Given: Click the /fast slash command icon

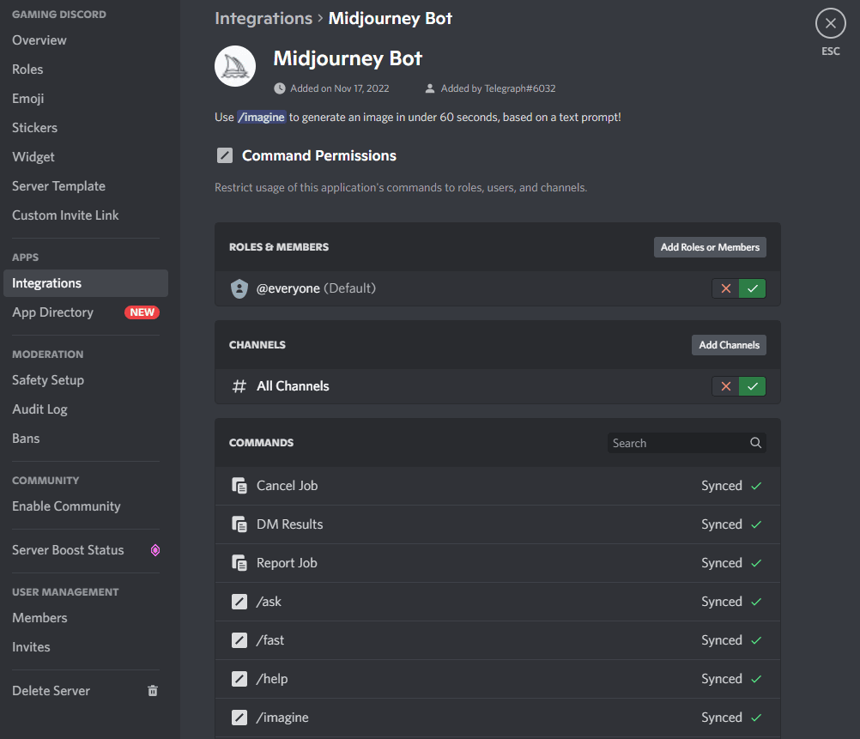Looking at the screenshot, I should pyautogui.click(x=239, y=640).
